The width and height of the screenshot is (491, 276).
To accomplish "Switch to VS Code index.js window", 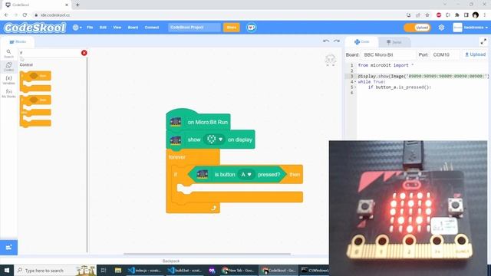I will click(x=144, y=270).
